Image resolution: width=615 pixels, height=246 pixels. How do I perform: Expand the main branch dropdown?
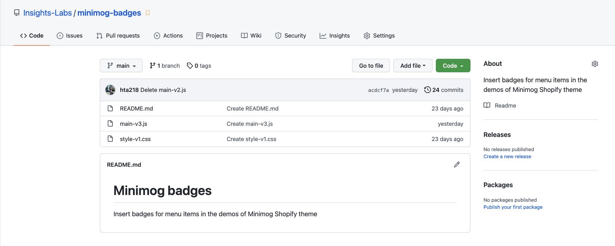pos(121,66)
